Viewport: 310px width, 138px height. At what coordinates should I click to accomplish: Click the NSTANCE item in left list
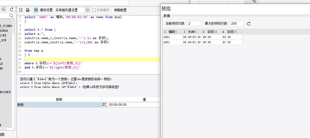[5, 92]
